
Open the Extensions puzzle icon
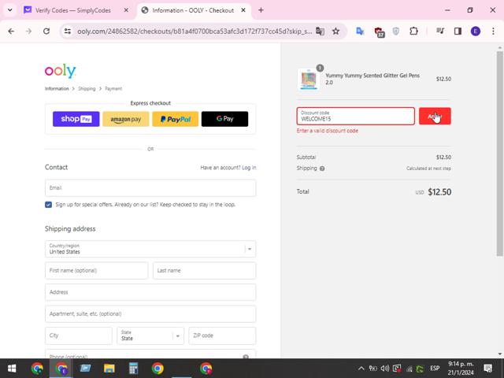pos(413,31)
